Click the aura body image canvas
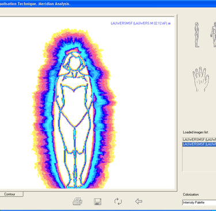The height and width of the screenshot is (211, 216). (x=87, y=103)
